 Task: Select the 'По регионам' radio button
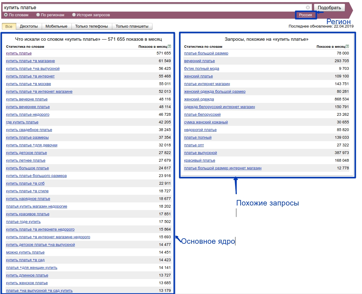coord(38,15)
